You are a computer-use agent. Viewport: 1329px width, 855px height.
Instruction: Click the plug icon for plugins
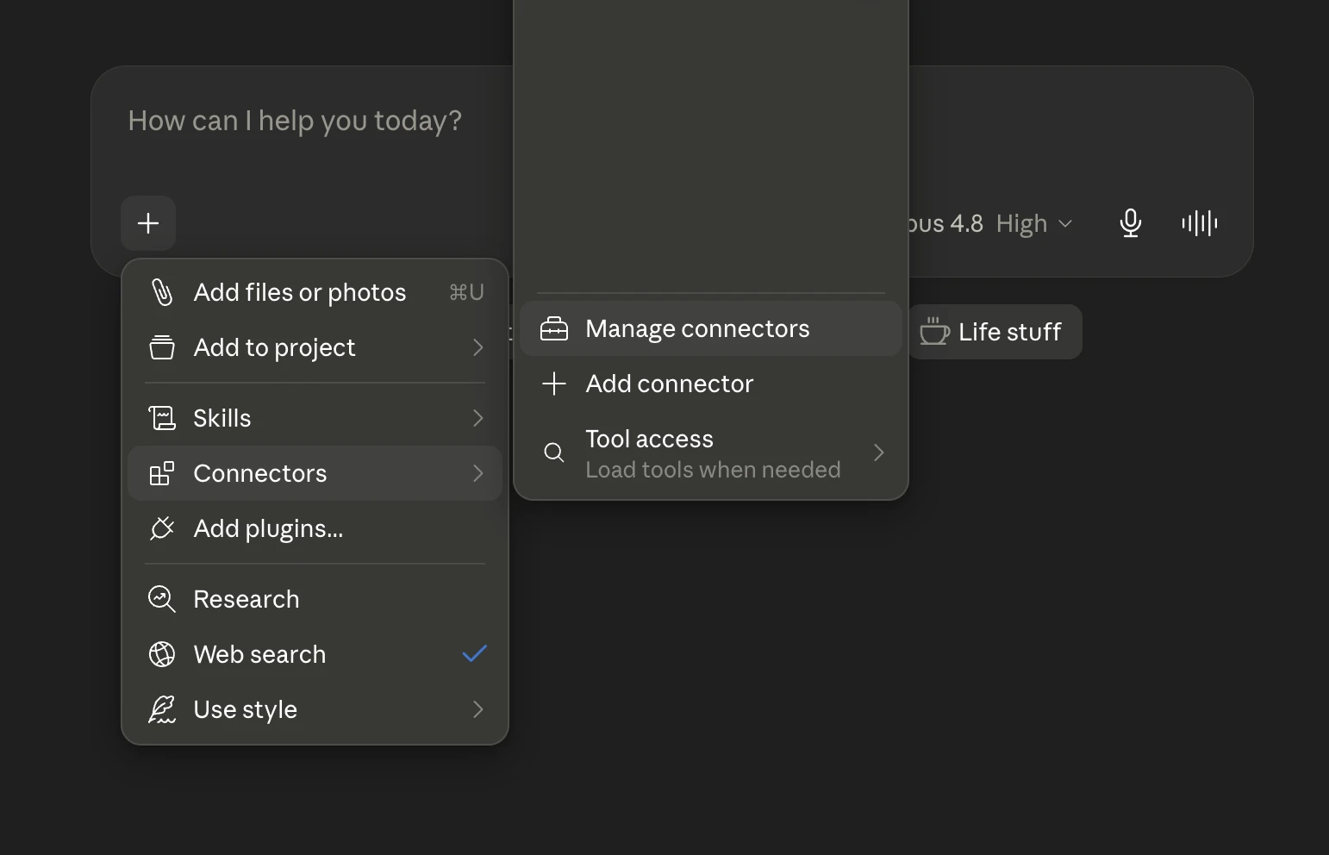tap(162, 528)
